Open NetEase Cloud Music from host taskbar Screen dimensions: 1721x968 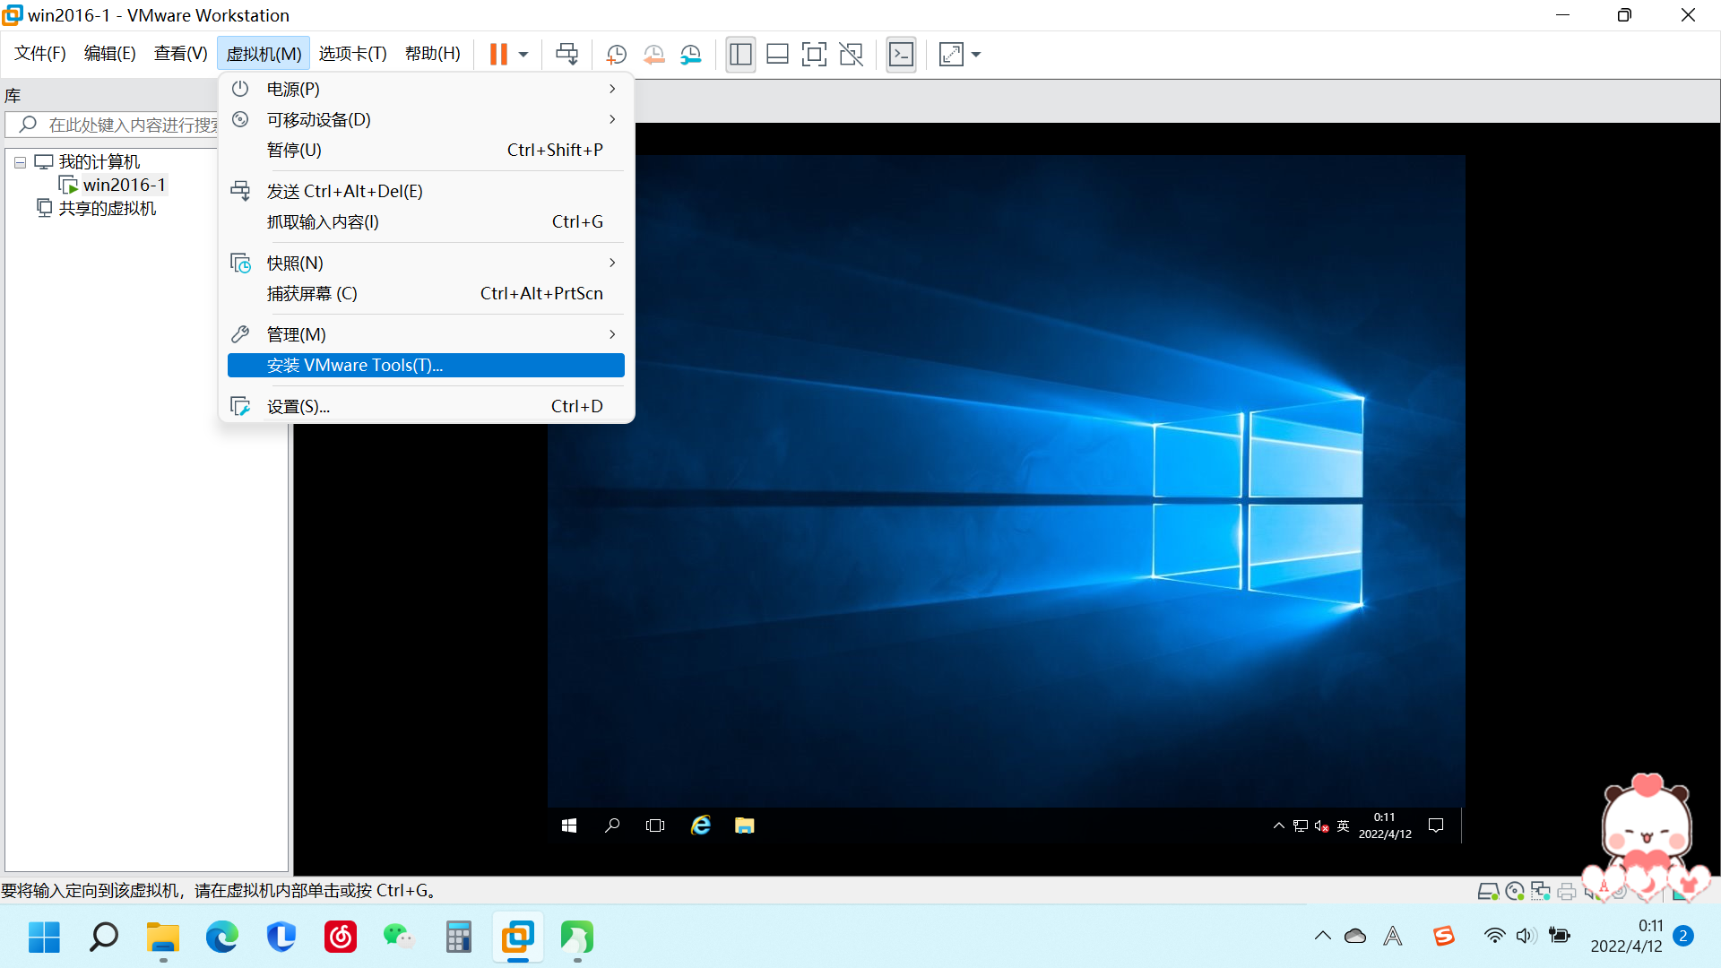pos(340,938)
